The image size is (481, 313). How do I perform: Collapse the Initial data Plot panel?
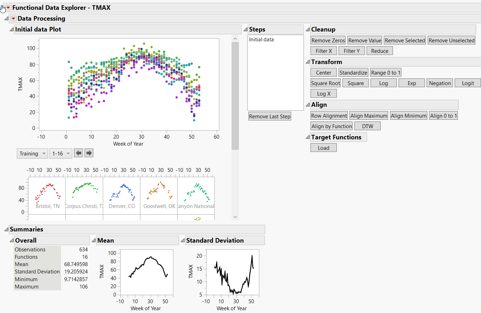pyautogui.click(x=11, y=29)
